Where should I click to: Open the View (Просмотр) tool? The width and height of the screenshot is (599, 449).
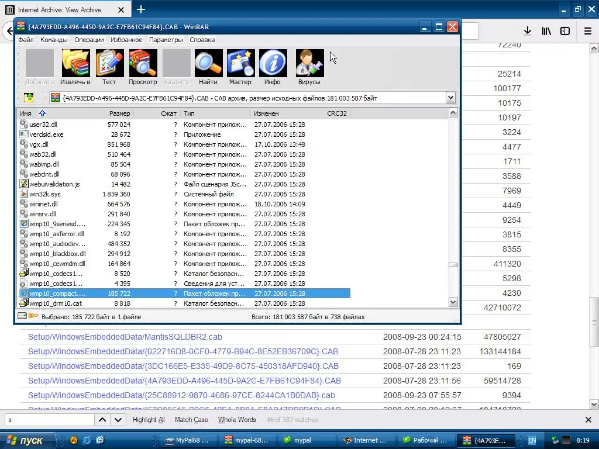coord(143,63)
